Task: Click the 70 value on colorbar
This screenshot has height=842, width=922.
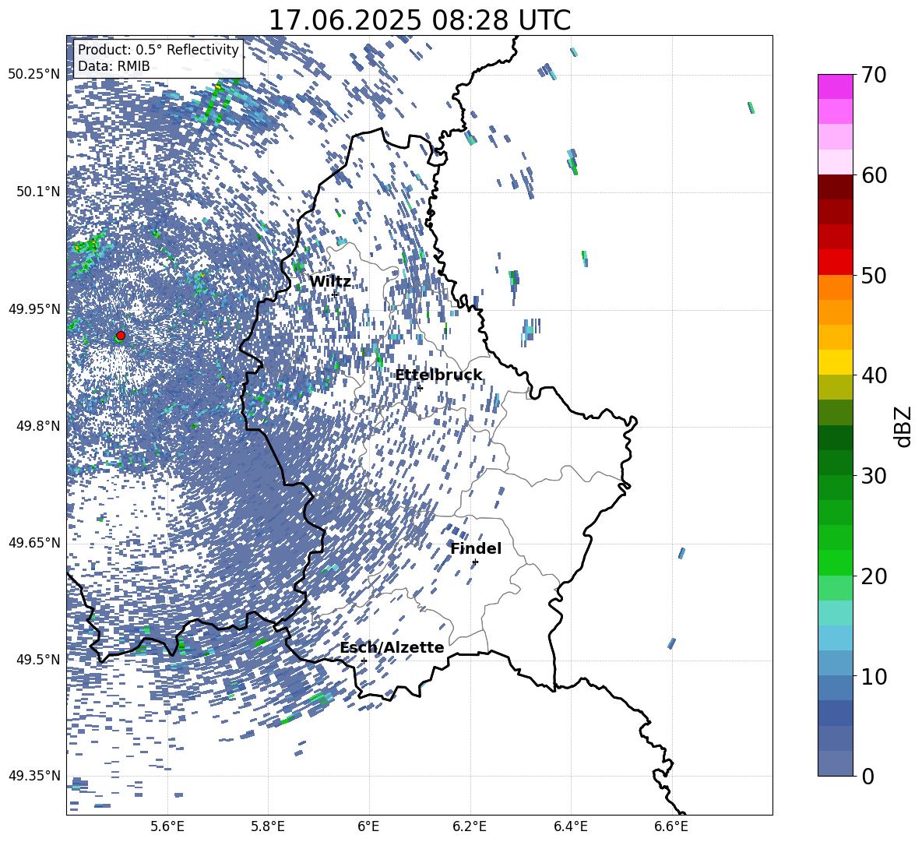Action: click(x=873, y=75)
